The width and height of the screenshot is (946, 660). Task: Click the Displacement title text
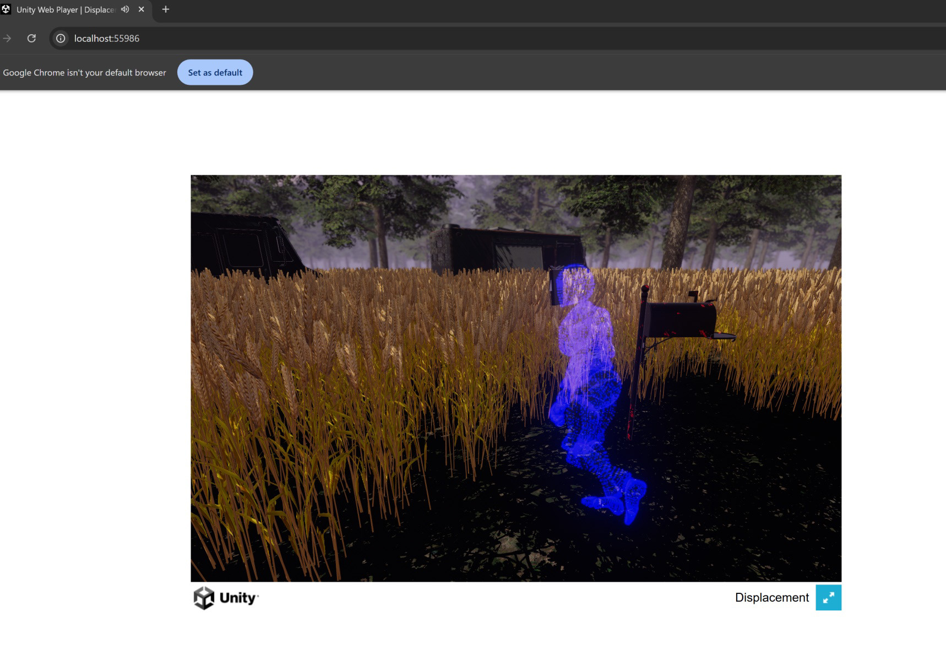771,597
